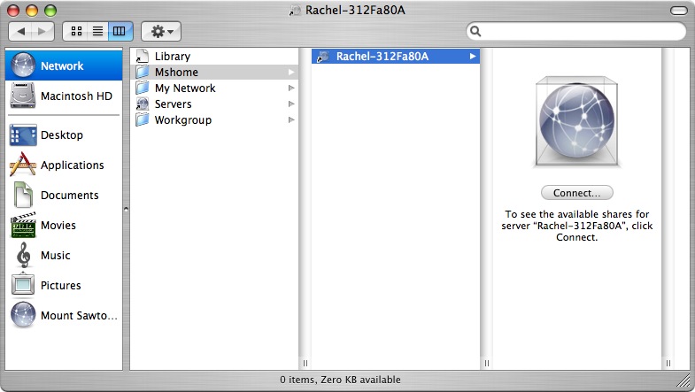Open the Applications sidebar icon

pyautogui.click(x=23, y=165)
